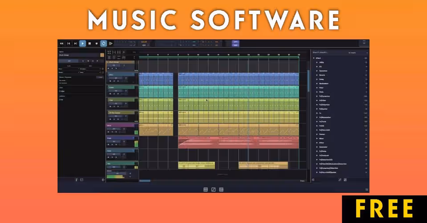This screenshot has height=223, width=427.
Task: Switch to the Audio tab in properties panel
Action: tap(69, 66)
